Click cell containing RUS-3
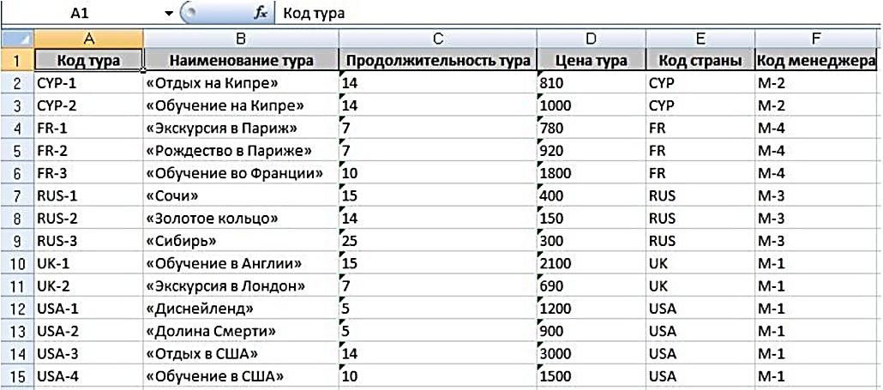Viewport: 883px width, 390px height. (87, 241)
